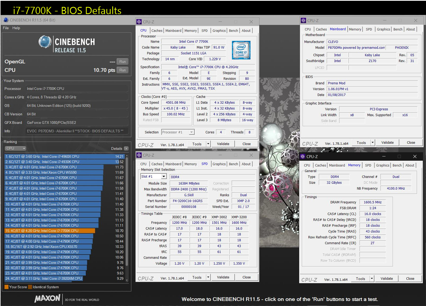This screenshot has width=426, height=306.
Task: Click the Cinebench app icon in its title bar
Action: click(x=6, y=20)
